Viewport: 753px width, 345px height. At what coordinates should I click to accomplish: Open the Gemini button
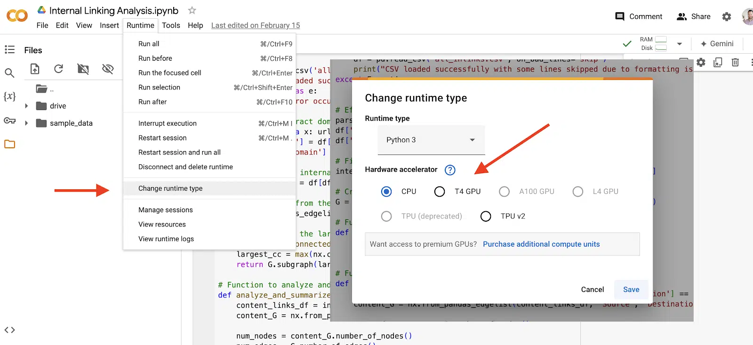[717, 44]
